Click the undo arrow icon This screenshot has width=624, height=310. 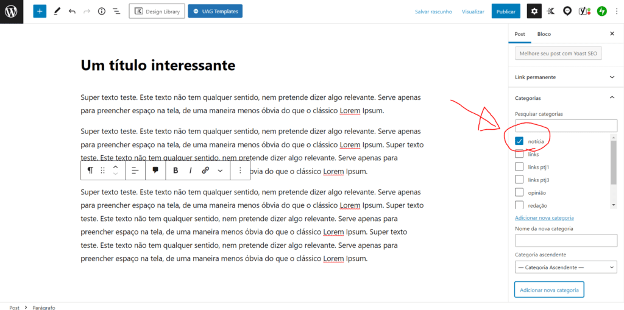click(x=72, y=12)
